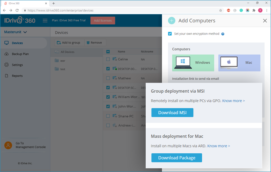Open Know more link for GPO
Image resolution: width=271 pixels, height=172 pixels.
pos(233,101)
